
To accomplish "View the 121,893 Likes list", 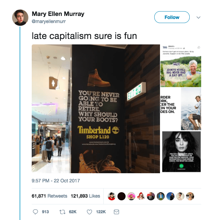I will (85, 196).
